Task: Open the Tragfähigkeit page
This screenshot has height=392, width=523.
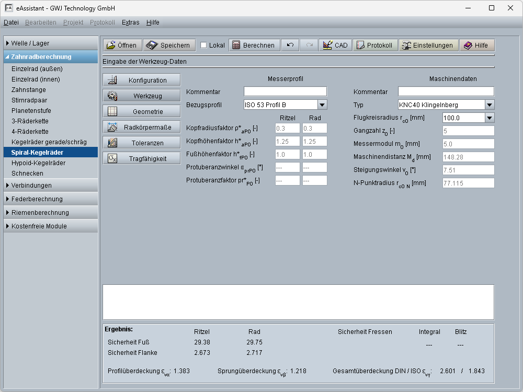Action: (x=142, y=159)
